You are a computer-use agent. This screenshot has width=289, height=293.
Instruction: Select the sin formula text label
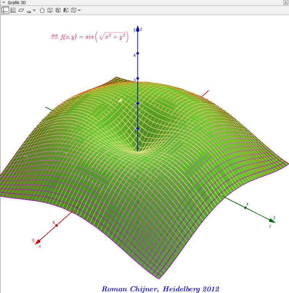(x=90, y=37)
